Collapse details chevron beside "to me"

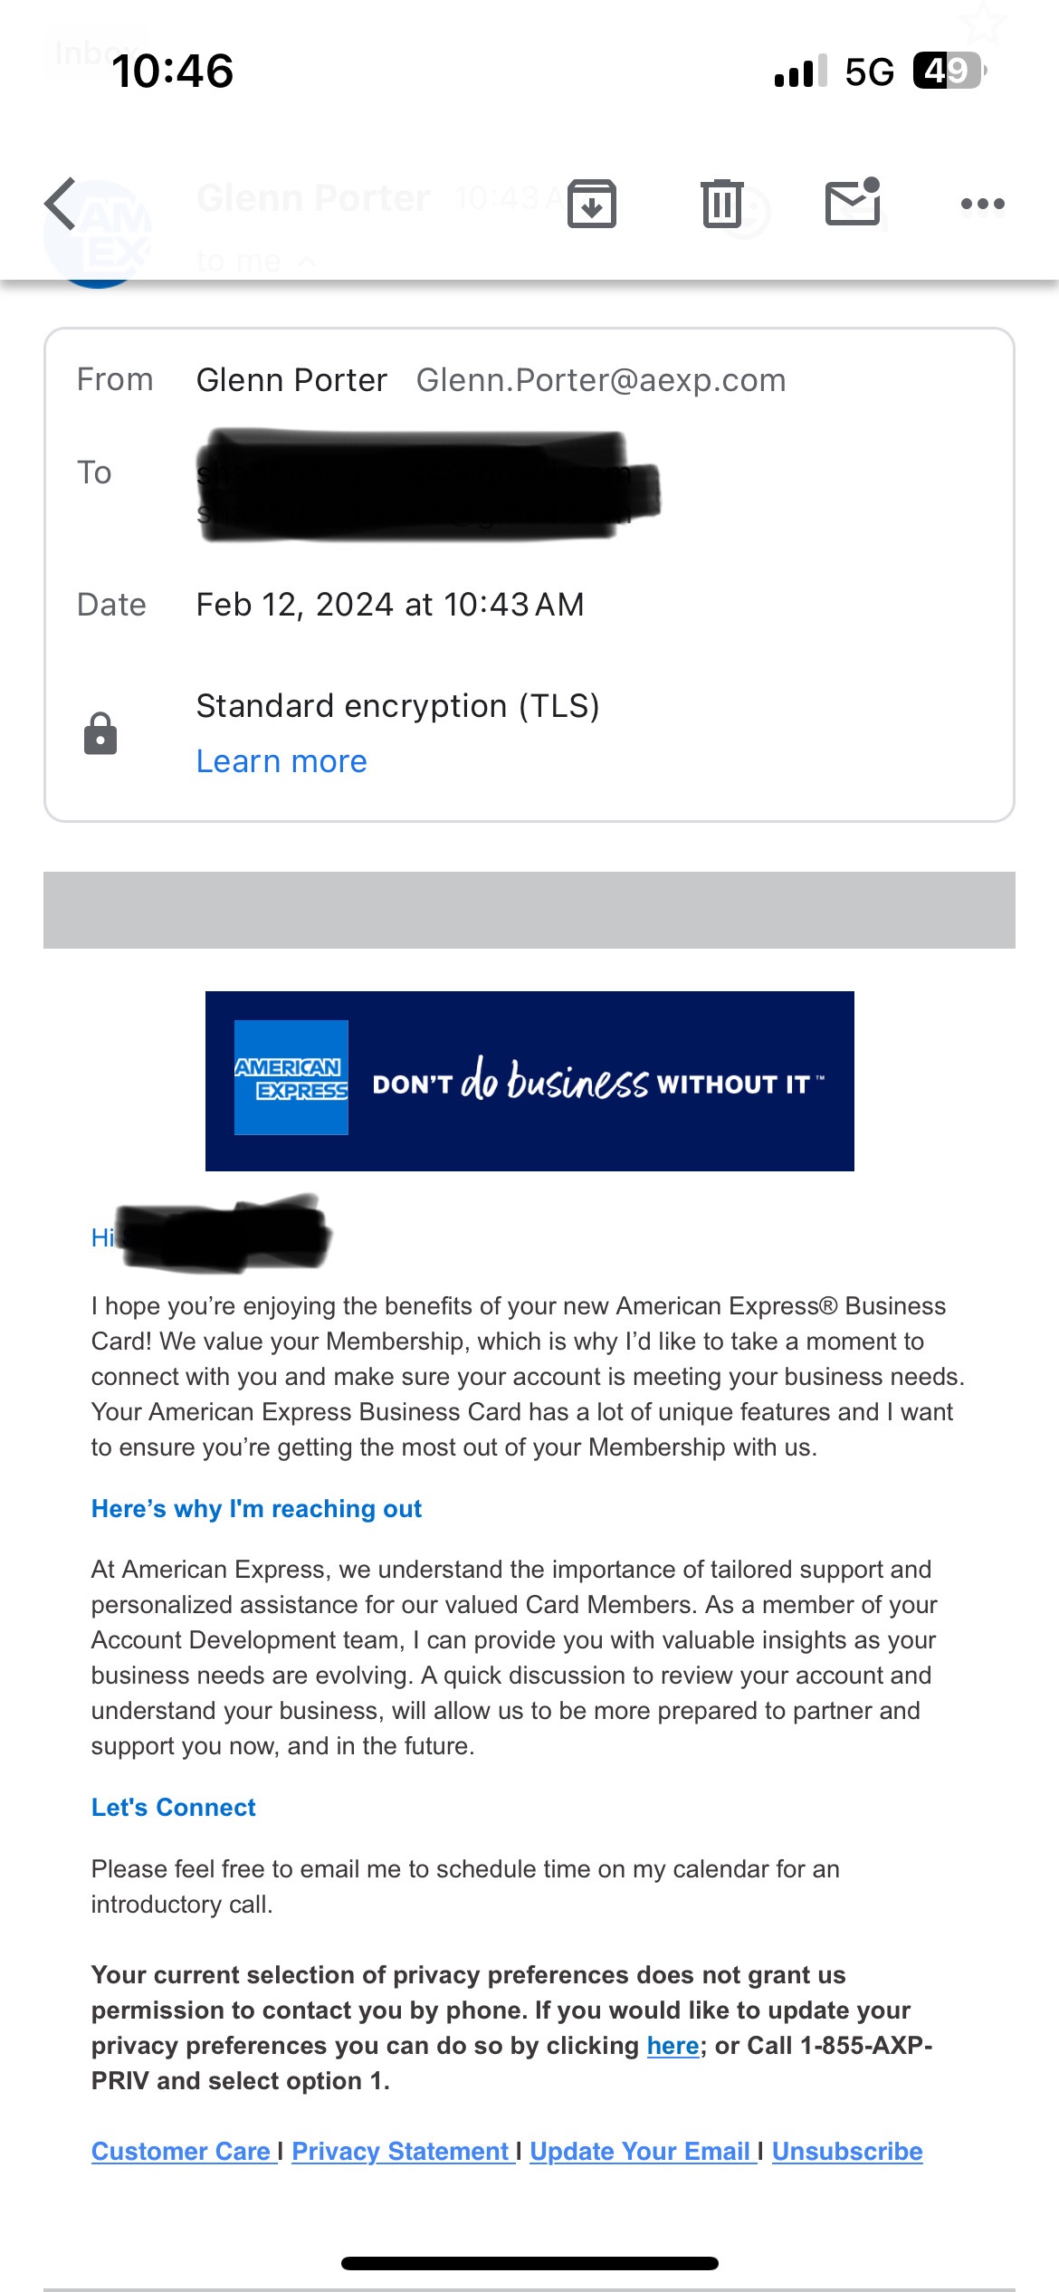(307, 262)
